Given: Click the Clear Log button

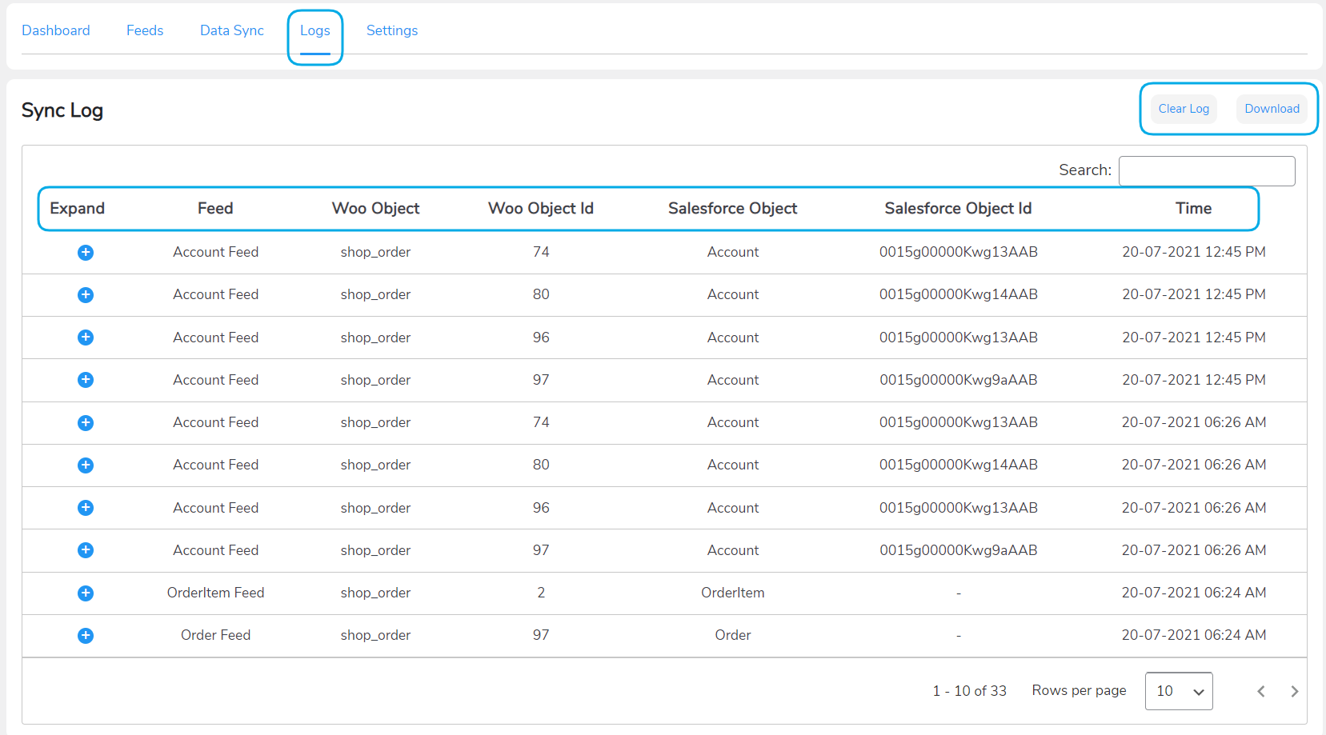Looking at the screenshot, I should click(1184, 109).
